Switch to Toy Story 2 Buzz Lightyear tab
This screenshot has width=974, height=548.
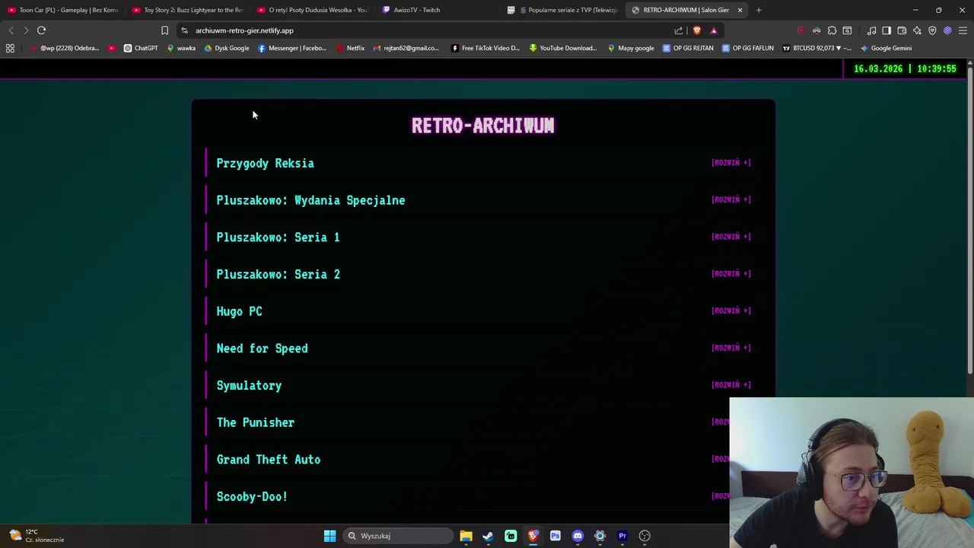(188, 10)
